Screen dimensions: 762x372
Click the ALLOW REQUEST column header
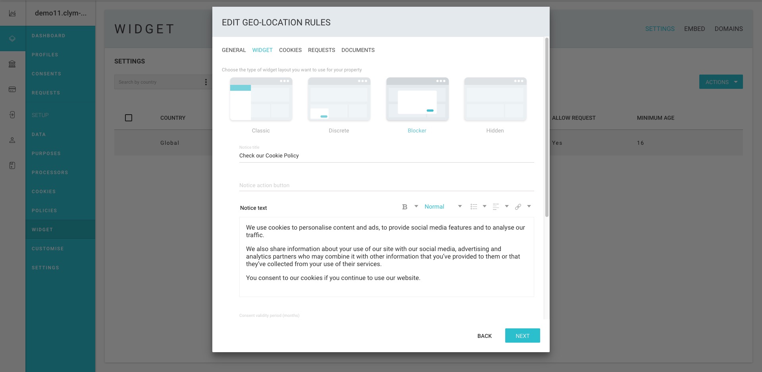574,118
